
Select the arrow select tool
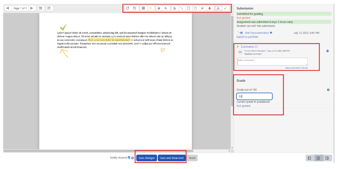[166, 8]
